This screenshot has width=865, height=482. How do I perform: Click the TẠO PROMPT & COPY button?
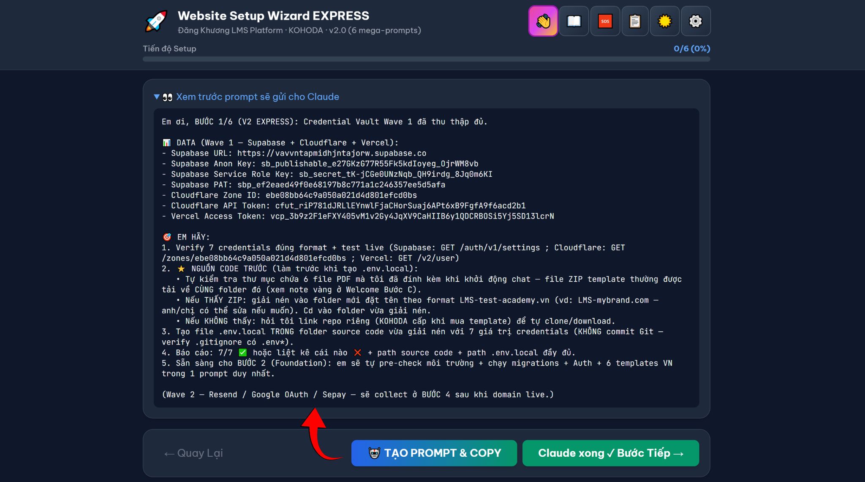(x=434, y=453)
